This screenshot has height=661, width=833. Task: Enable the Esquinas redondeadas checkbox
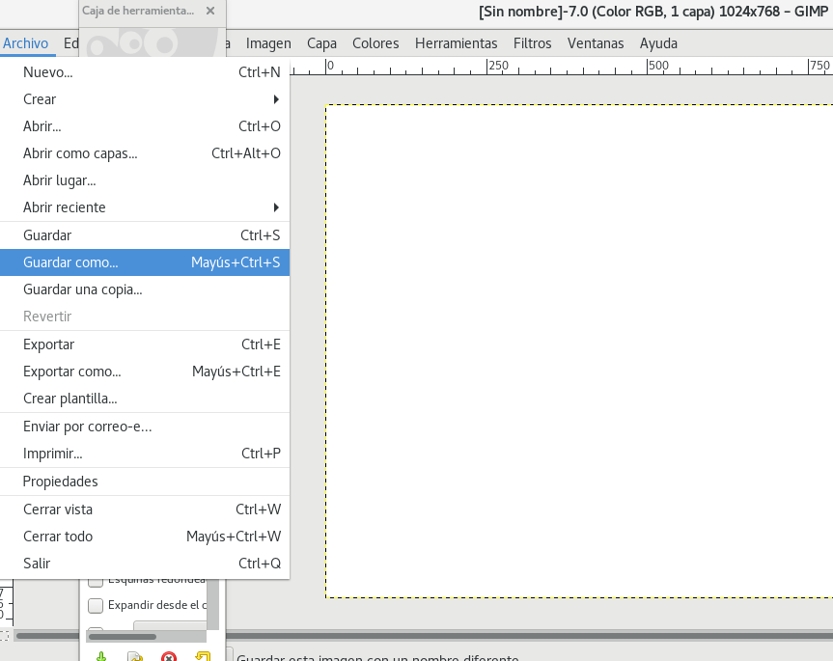tap(96, 581)
